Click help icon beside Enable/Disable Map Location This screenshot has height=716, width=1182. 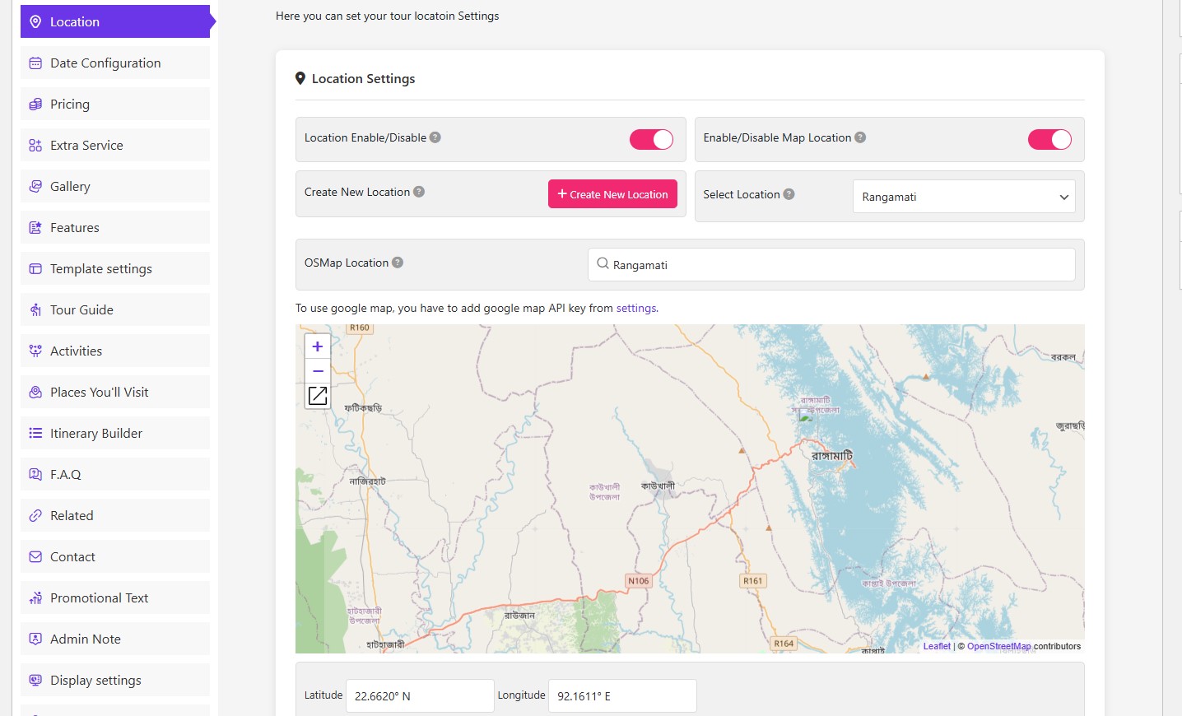point(860,137)
